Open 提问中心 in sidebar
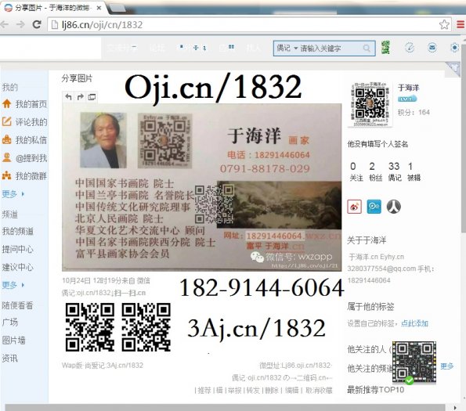The height and width of the screenshot is (411, 466). click(18, 249)
